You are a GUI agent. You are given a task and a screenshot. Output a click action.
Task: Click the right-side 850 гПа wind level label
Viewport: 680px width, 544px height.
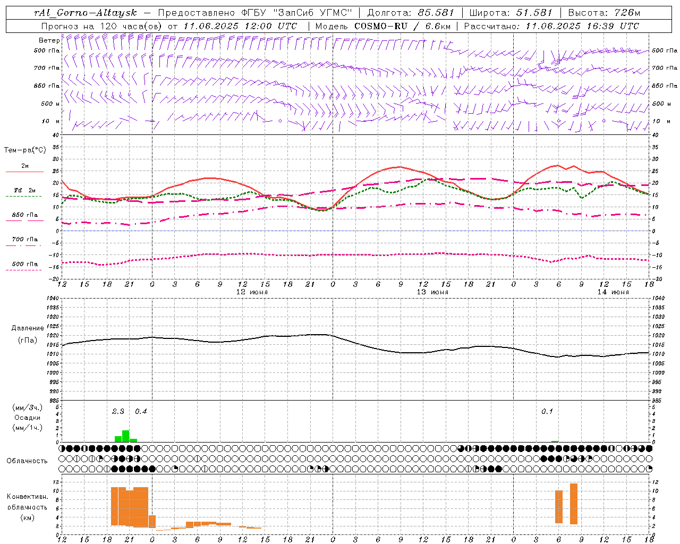665,86
